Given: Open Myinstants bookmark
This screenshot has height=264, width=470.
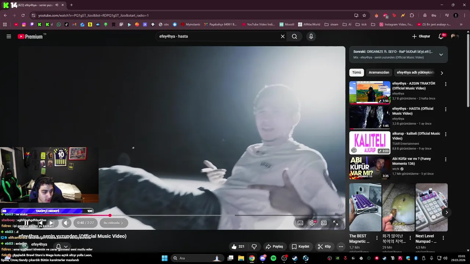Looking at the screenshot, I should point(190,25).
